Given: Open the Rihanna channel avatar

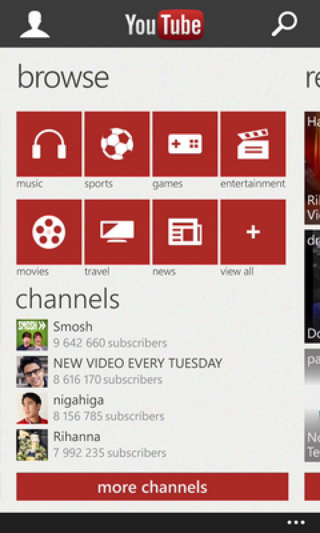Looking at the screenshot, I should [x=32, y=445].
